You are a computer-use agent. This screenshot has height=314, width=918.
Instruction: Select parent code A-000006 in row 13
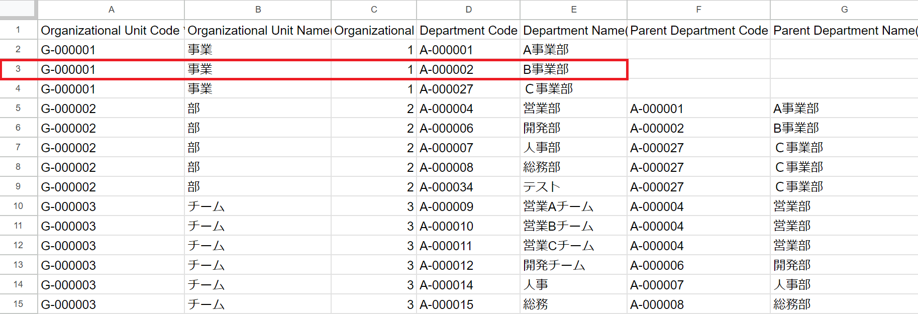[698, 265]
